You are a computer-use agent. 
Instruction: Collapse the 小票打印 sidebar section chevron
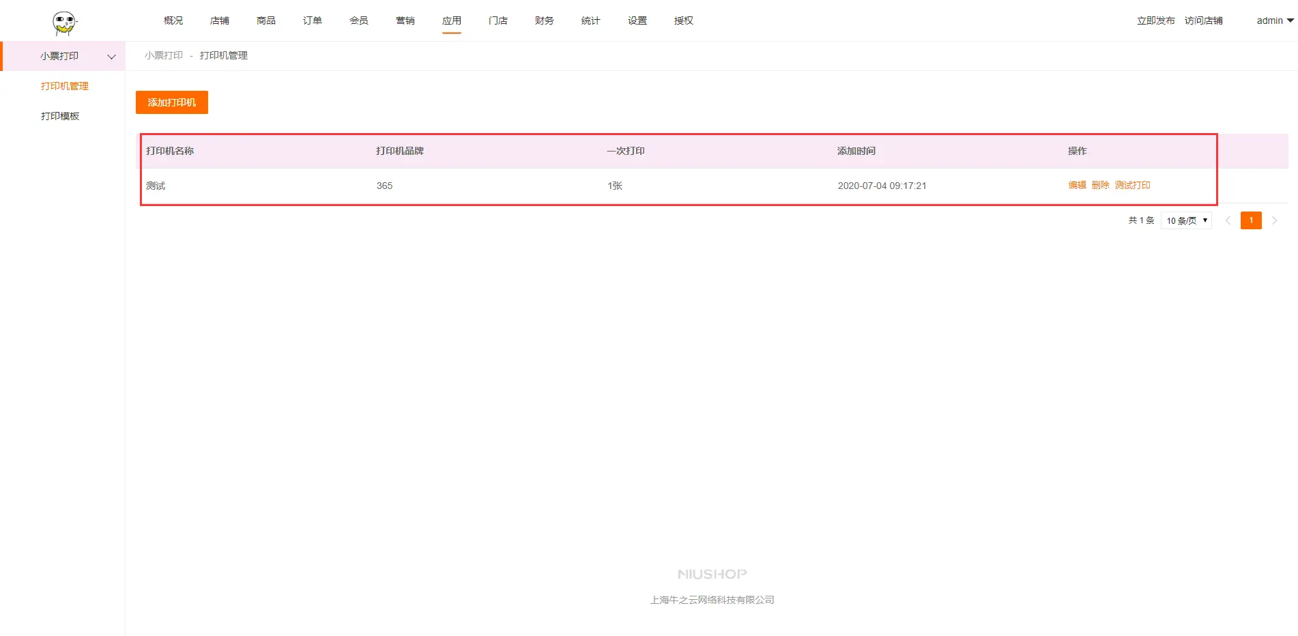click(112, 57)
